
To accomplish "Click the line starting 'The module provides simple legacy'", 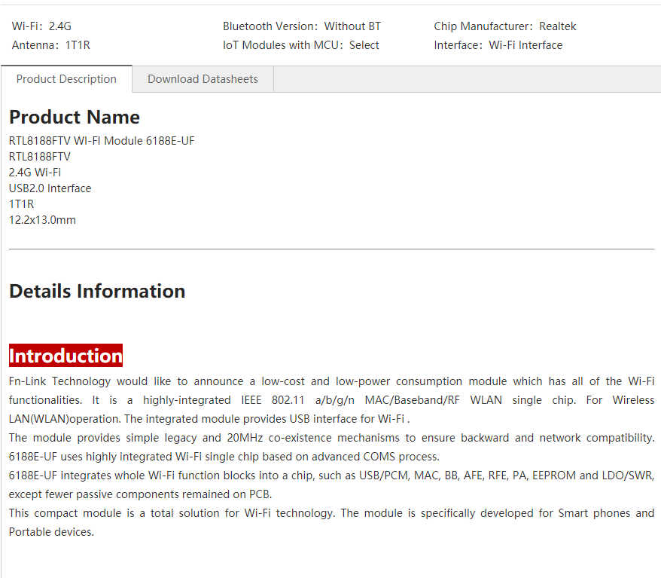I will pyautogui.click(x=331, y=438).
